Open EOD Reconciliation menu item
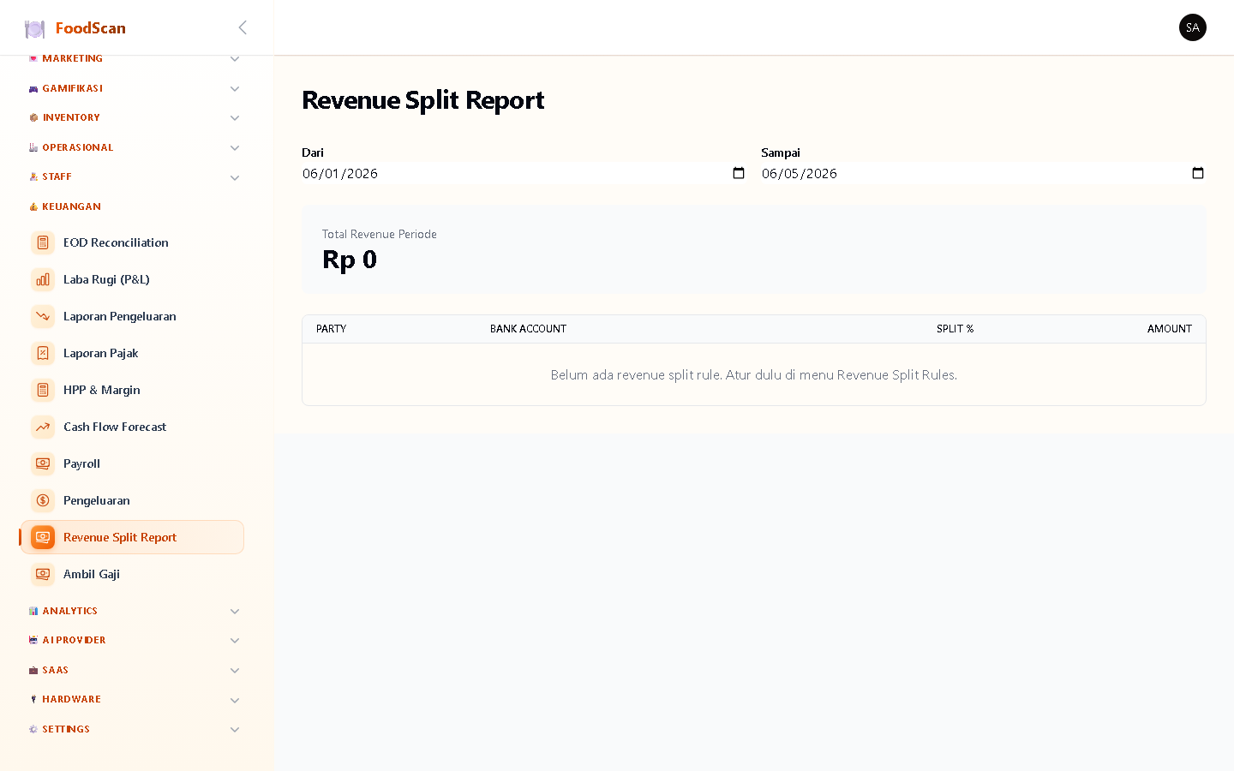 (x=132, y=242)
